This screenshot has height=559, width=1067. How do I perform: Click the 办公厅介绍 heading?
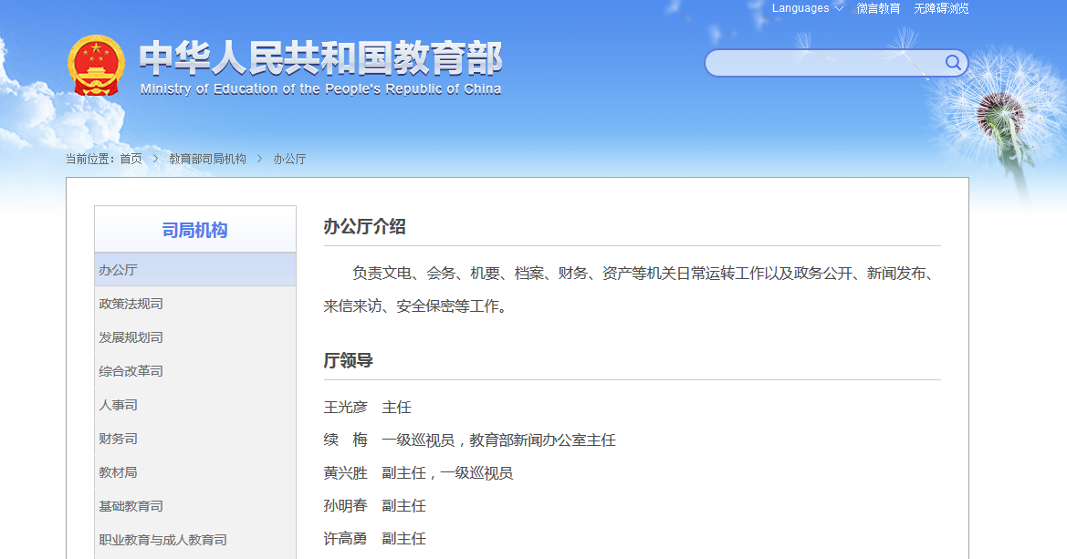click(365, 226)
